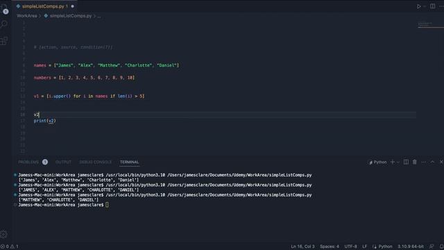Create a new terminal with plus icon

pyautogui.click(x=393, y=162)
